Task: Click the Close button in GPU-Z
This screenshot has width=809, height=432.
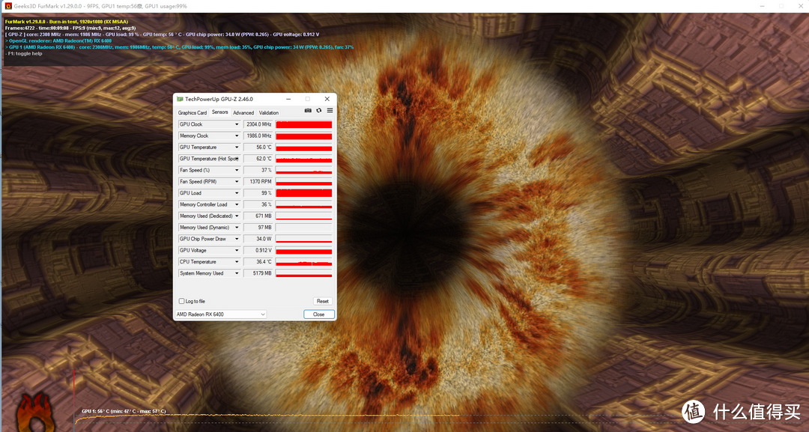Action: [x=319, y=314]
